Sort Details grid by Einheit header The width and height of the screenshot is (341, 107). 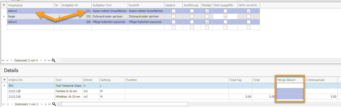pos(91,80)
